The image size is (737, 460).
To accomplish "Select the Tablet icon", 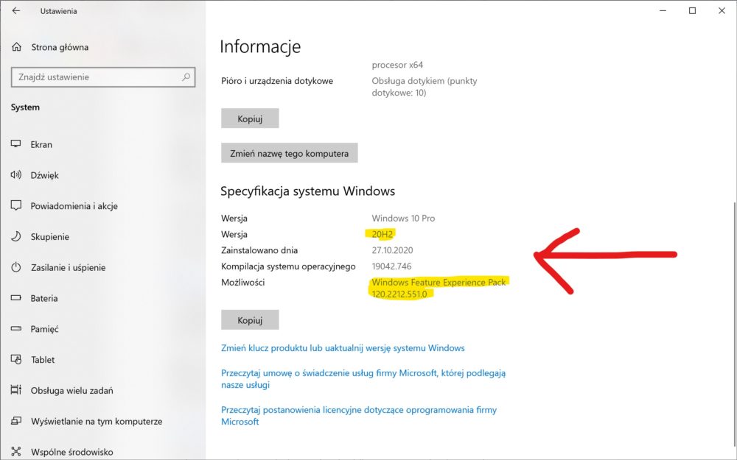I will pos(16,360).
